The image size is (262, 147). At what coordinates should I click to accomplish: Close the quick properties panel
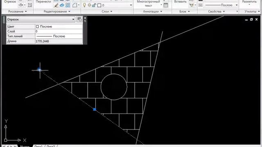pos(85,18)
